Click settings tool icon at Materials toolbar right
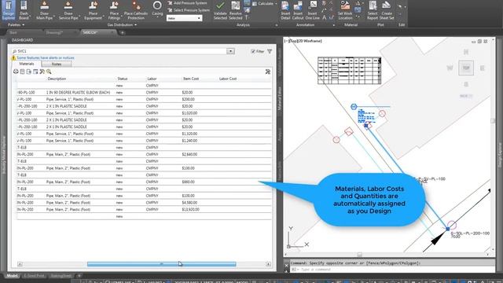Viewport: 503px width, 283px height. [267, 72]
